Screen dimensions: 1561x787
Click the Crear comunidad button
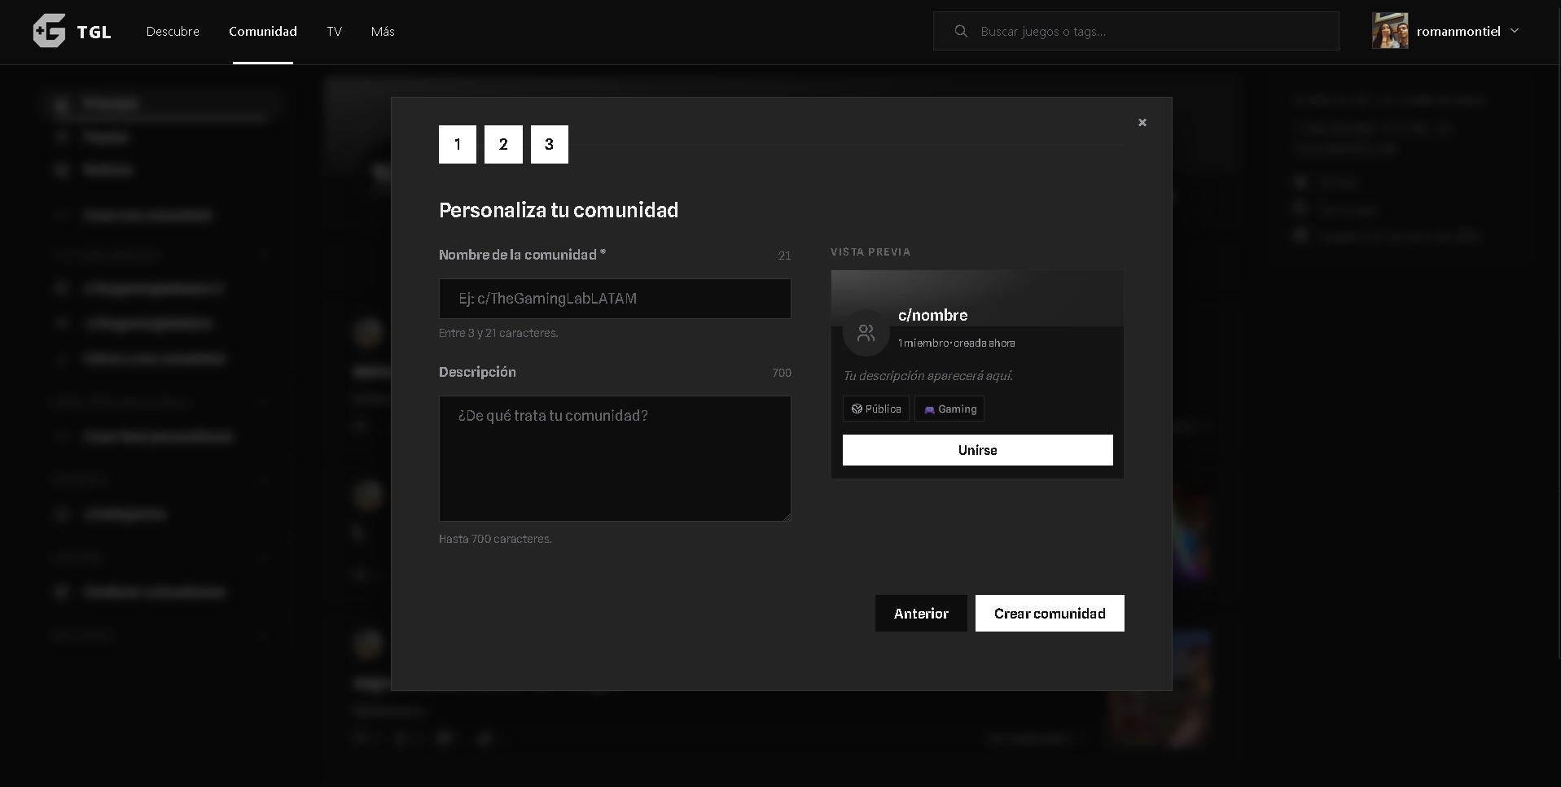(x=1050, y=613)
